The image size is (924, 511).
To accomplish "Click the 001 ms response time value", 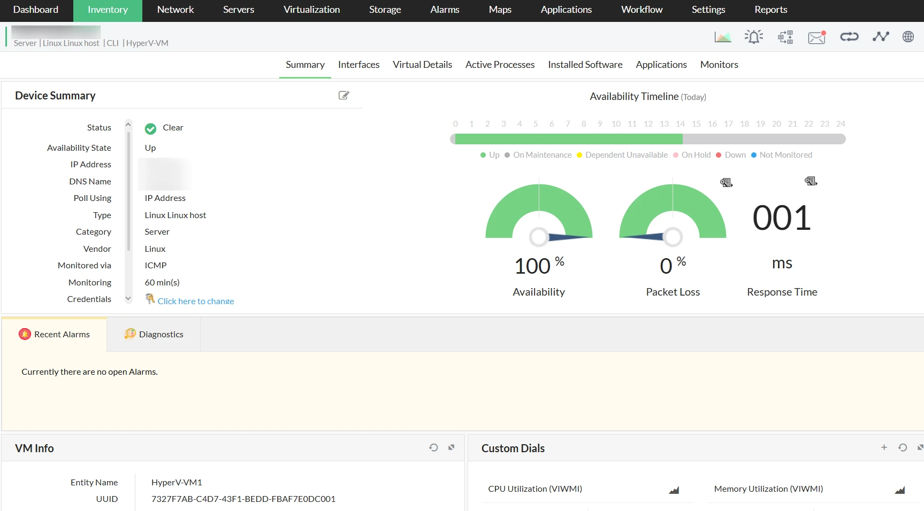I will (782, 219).
